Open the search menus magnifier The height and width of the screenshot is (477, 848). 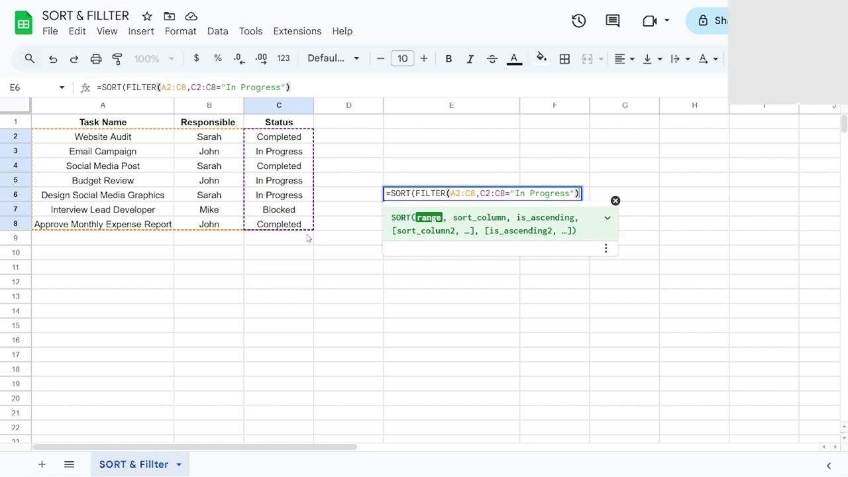30,59
